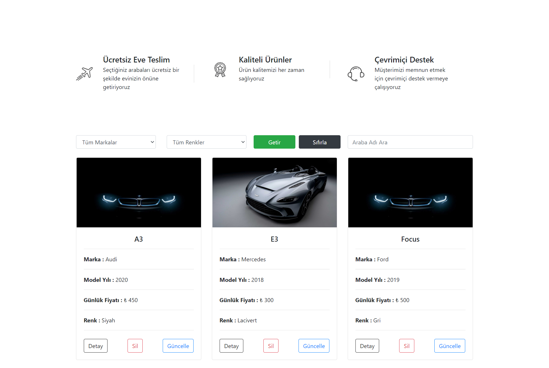The width and height of the screenshot is (549, 368).
Task: Open Detay for the Mercedes E3
Action: pos(231,346)
